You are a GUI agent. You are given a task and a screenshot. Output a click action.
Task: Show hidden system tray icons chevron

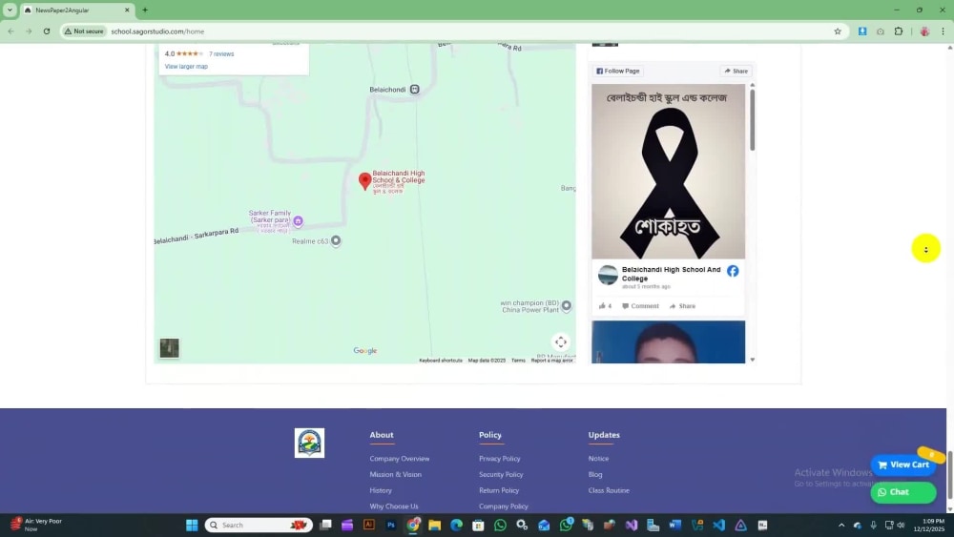841,525
